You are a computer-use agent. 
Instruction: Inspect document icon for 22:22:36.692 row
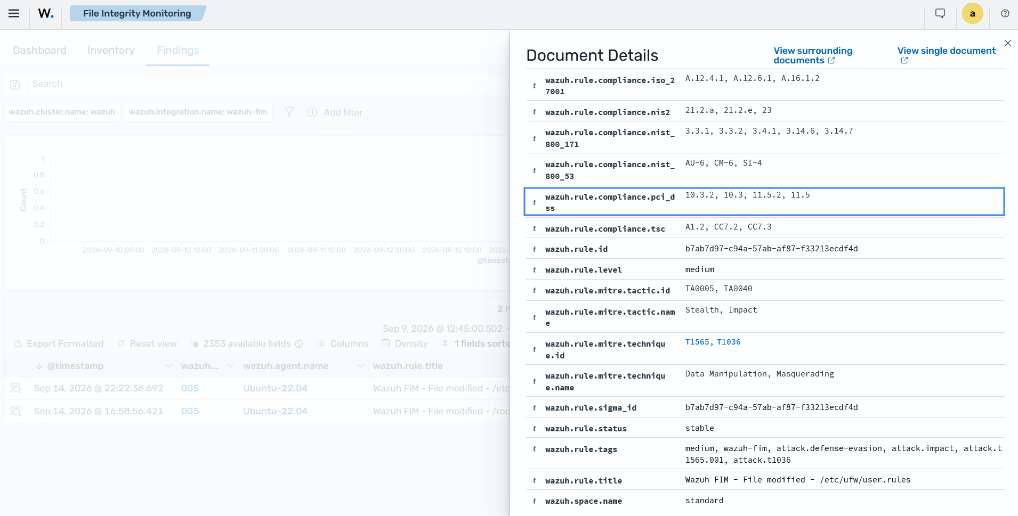[x=16, y=388]
